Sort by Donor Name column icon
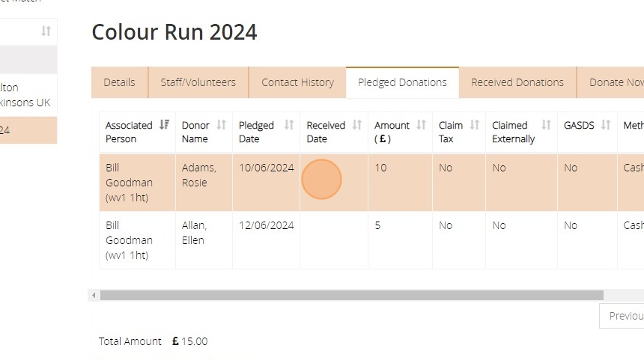Image resolution: width=644 pixels, height=360 pixels. [x=221, y=125]
